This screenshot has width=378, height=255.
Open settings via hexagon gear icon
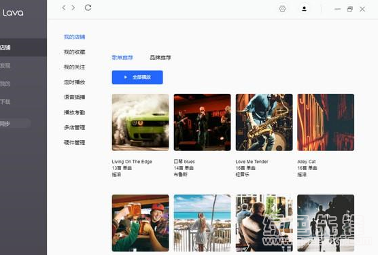click(x=282, y=9)
